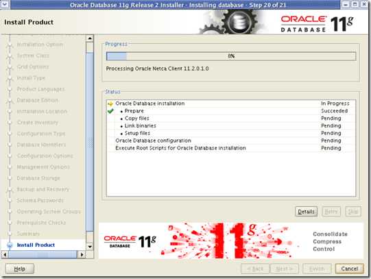
Task: Click the 'In Progress' status value
Action: click(x=335, y=104)
